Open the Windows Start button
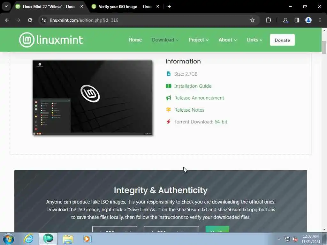 tap(8, 239)
